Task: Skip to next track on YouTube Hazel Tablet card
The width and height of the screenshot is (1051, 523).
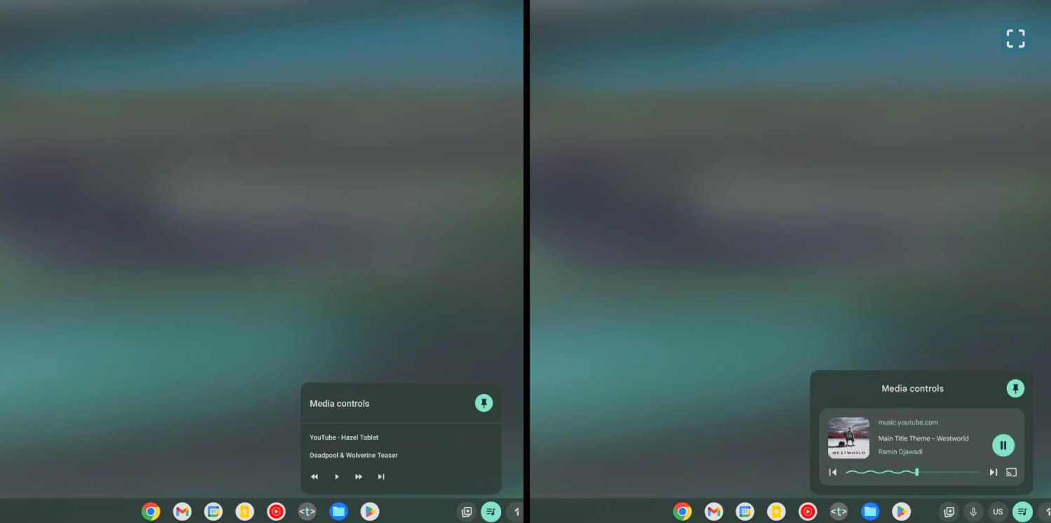Action: coord(381,477)
